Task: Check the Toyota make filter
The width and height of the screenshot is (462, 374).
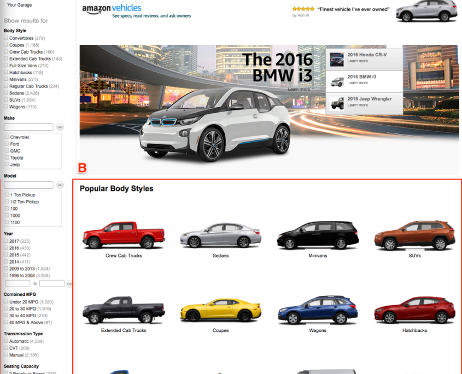Action: [x=7, y=157]
